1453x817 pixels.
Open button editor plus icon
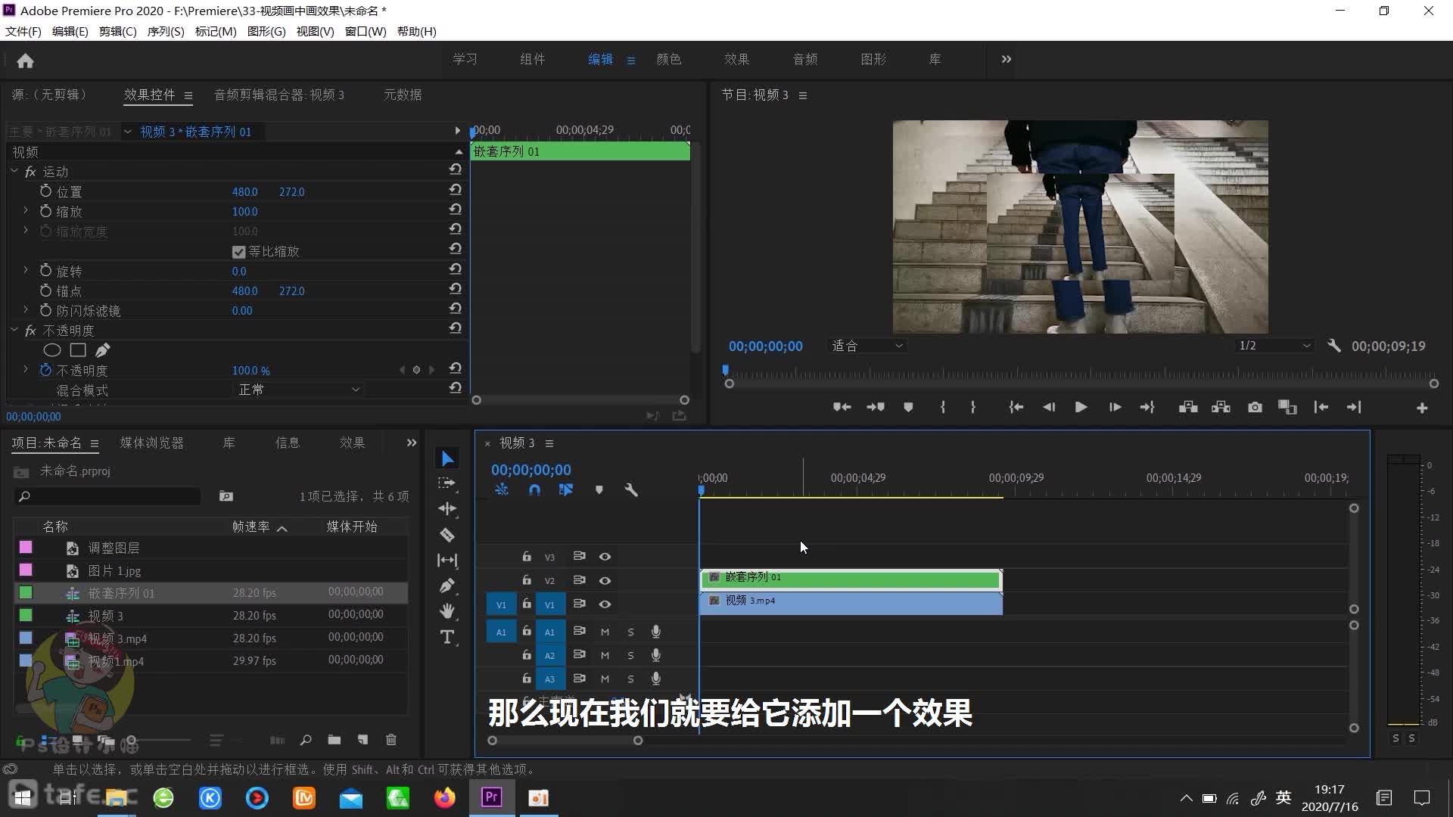1422,408
